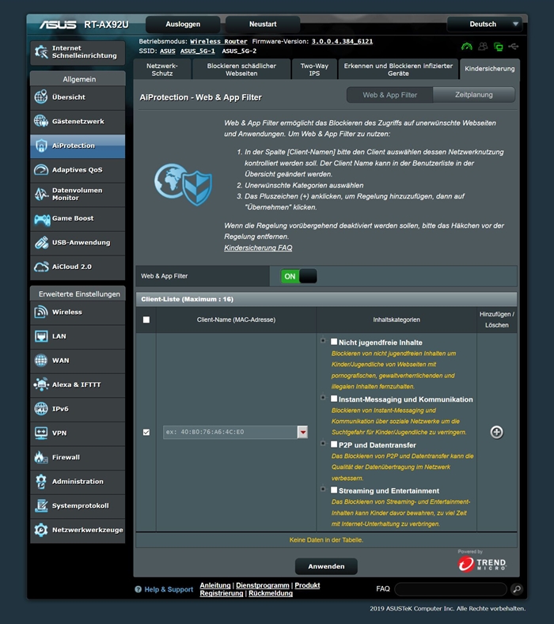Click the LAN settings icon
The height and width of the screenshot is (624, 554).
coord(41,336)
